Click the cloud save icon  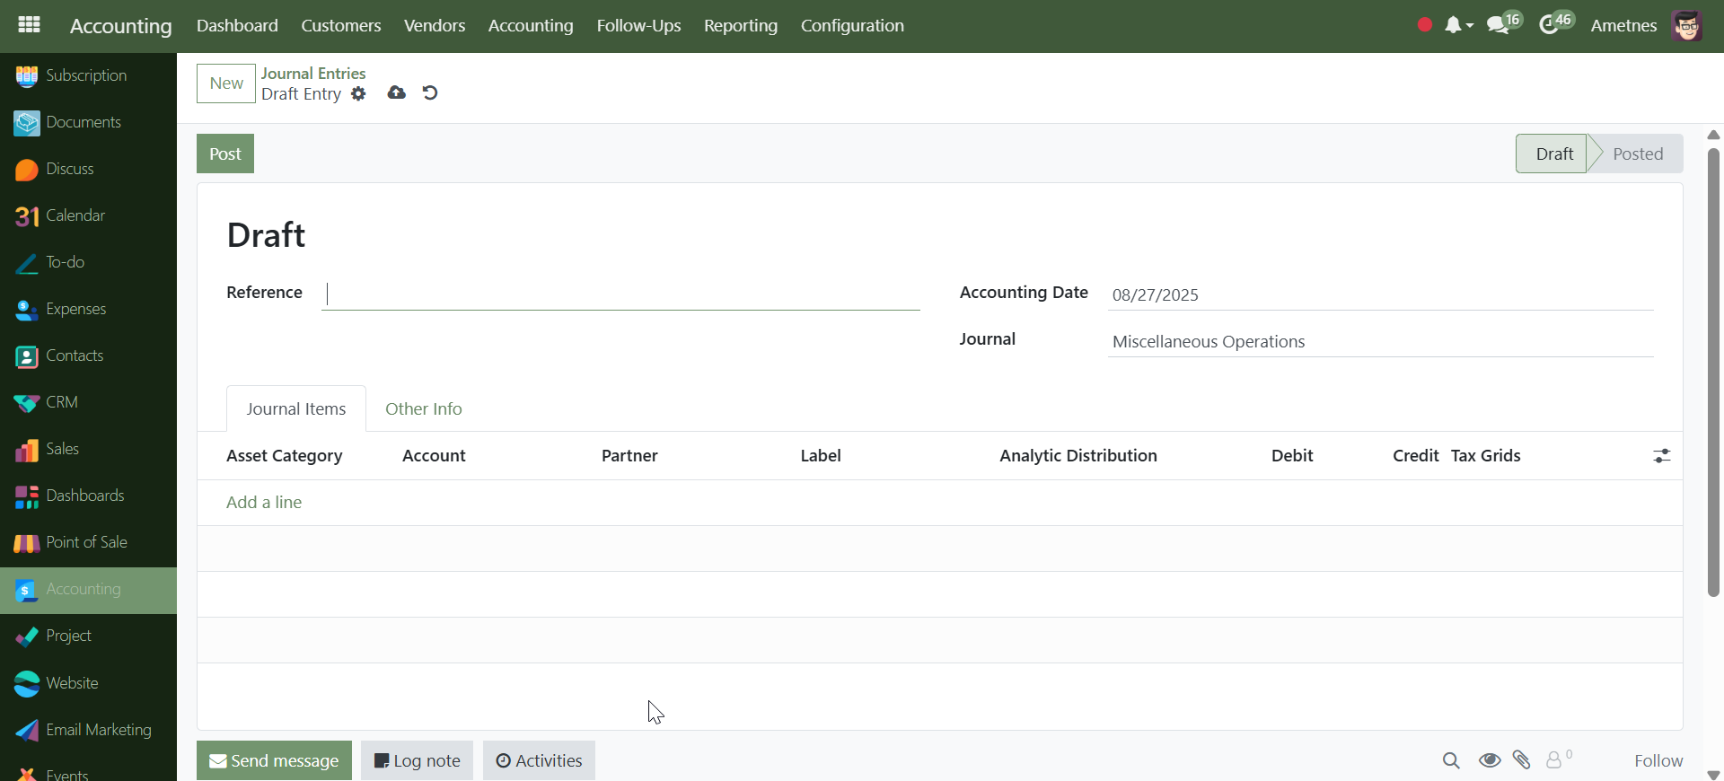coord(396,93)
